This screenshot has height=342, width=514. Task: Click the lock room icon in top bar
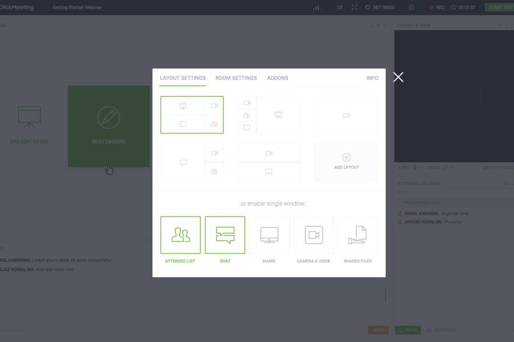pos(412,7)
